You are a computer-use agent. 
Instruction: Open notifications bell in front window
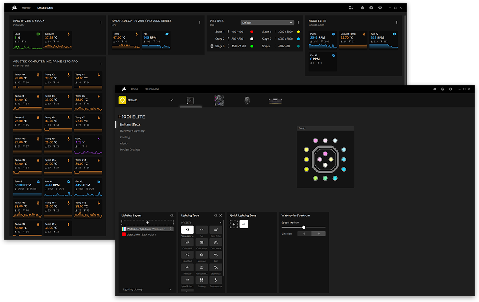click(435, 89)
